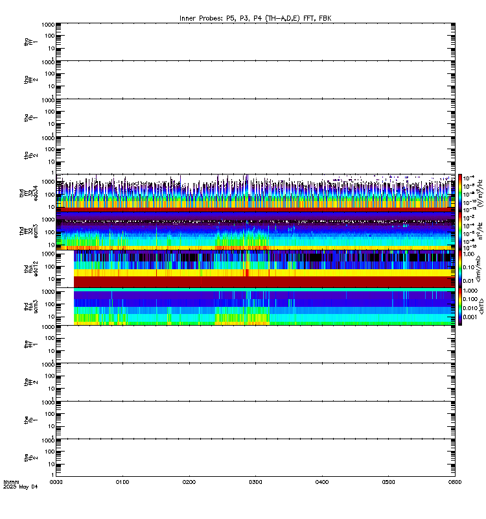Click the '0500' time axis label

click(388, 482)
